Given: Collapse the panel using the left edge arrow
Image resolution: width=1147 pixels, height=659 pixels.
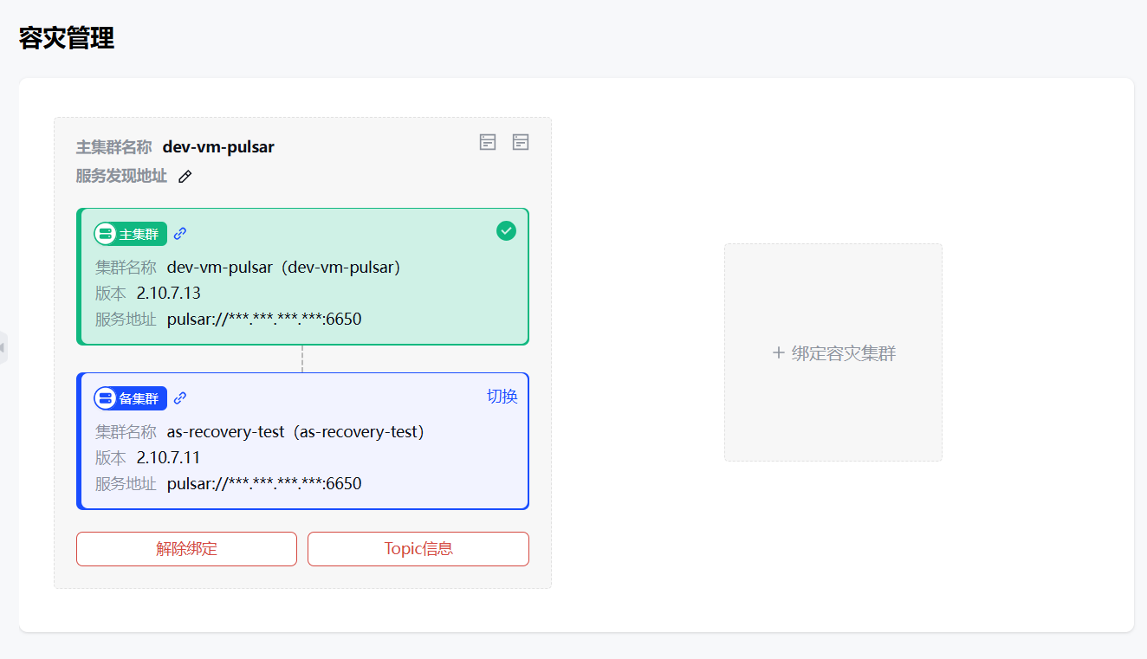Looking at the screenshot, I should click(3, 346).
